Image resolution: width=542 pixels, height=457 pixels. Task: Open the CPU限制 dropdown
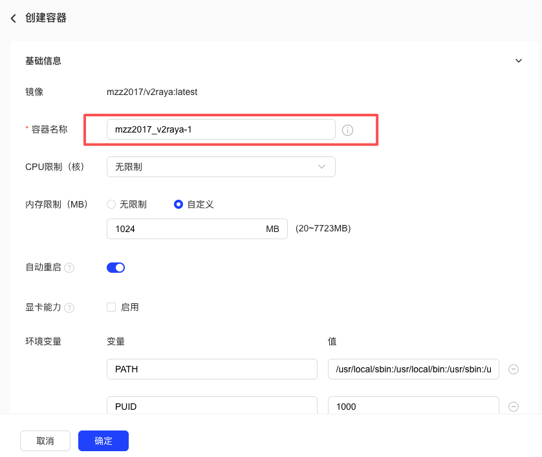[x=221, y=167]
